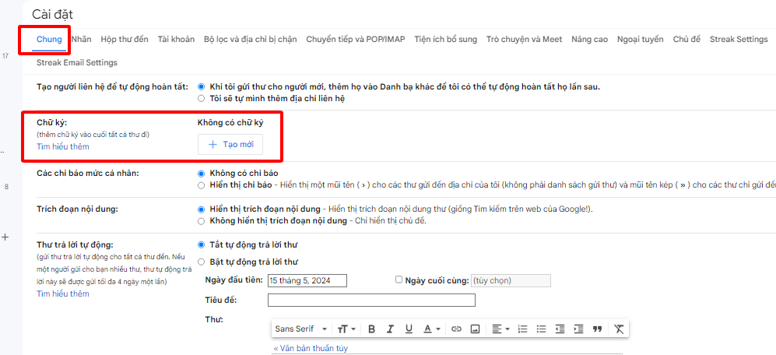Click the underline formatting icon
Image resolution: width=776 pixels, height=355 pixels.
pos(409,329)
